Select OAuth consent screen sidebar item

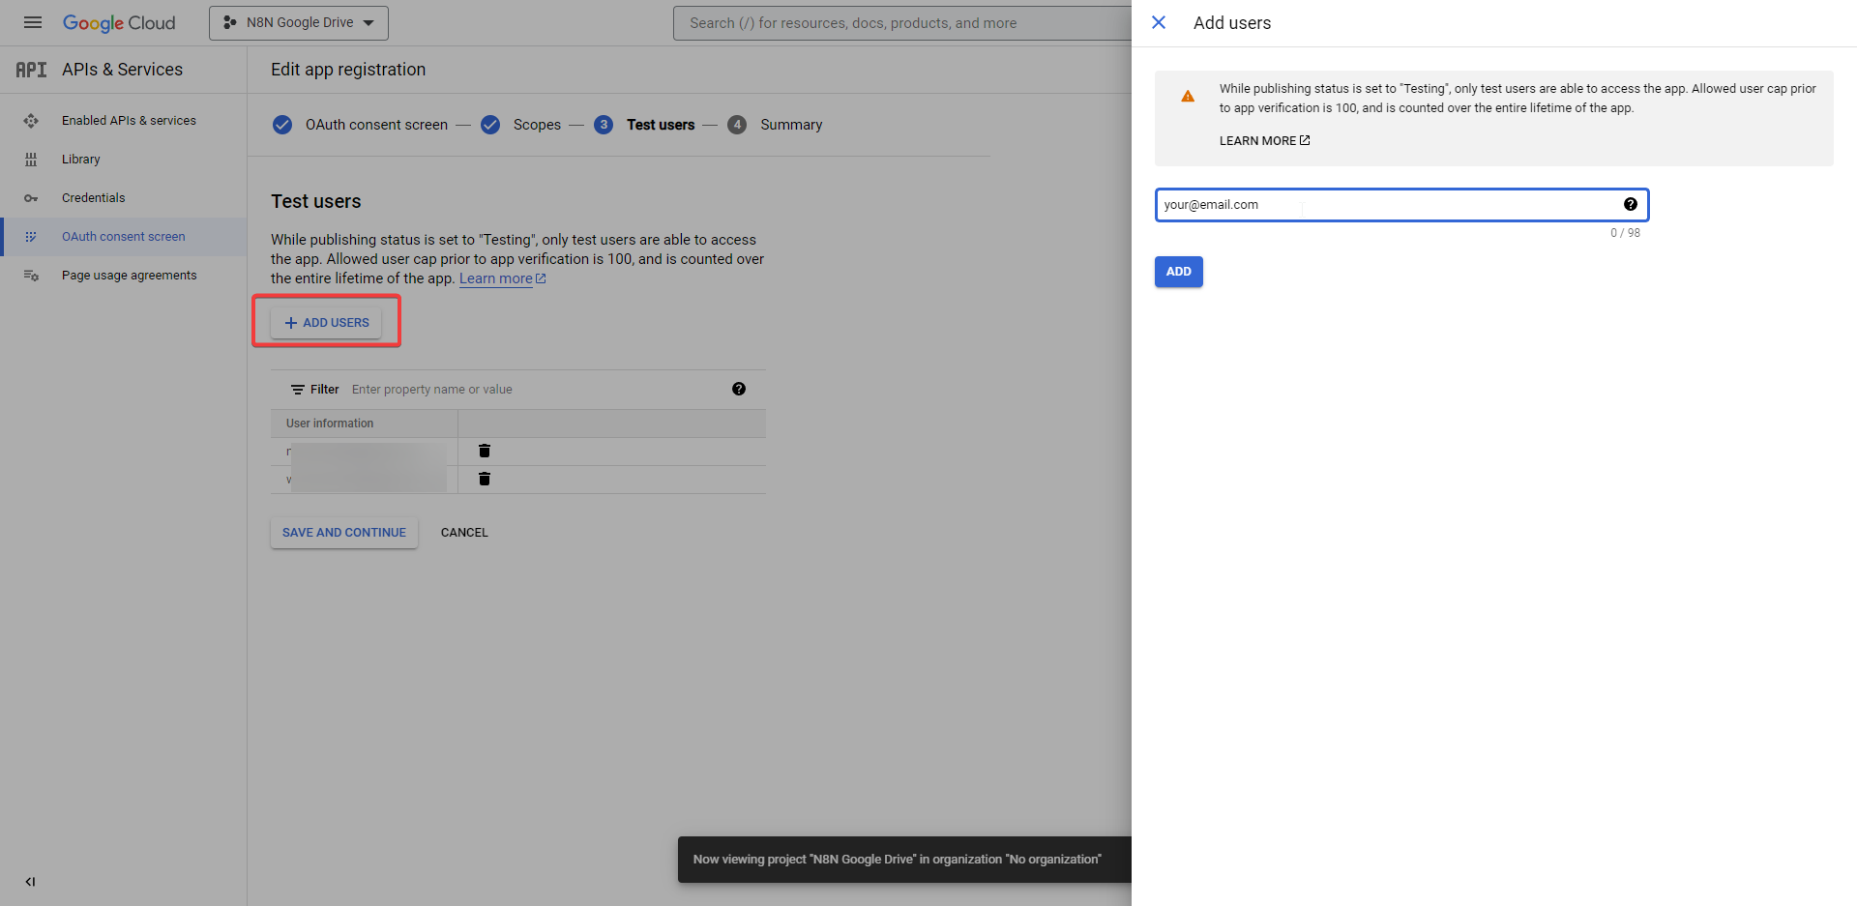tap(123, 237)
